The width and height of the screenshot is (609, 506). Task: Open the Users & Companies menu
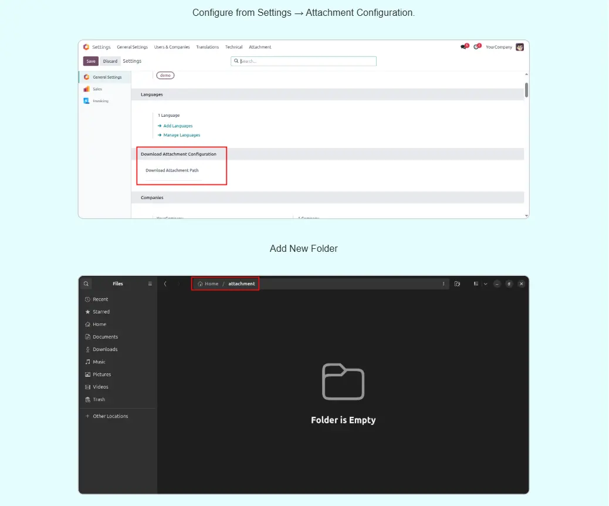pos(172,47)
